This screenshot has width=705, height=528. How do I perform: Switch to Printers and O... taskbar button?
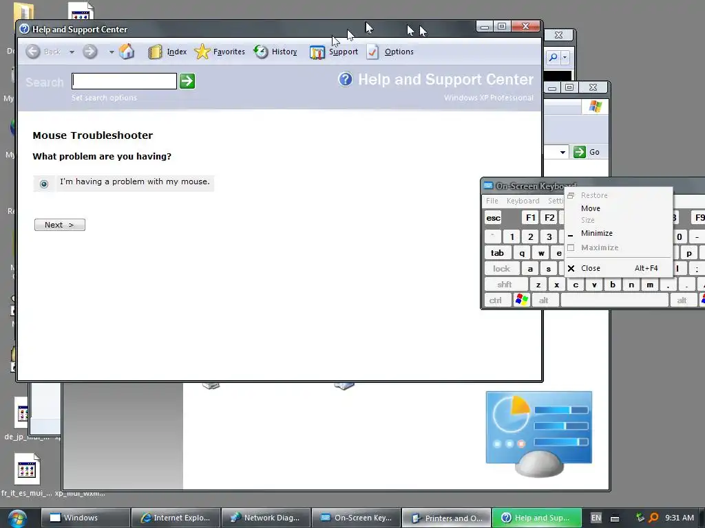pyautogui.click(x=446, y=518)
